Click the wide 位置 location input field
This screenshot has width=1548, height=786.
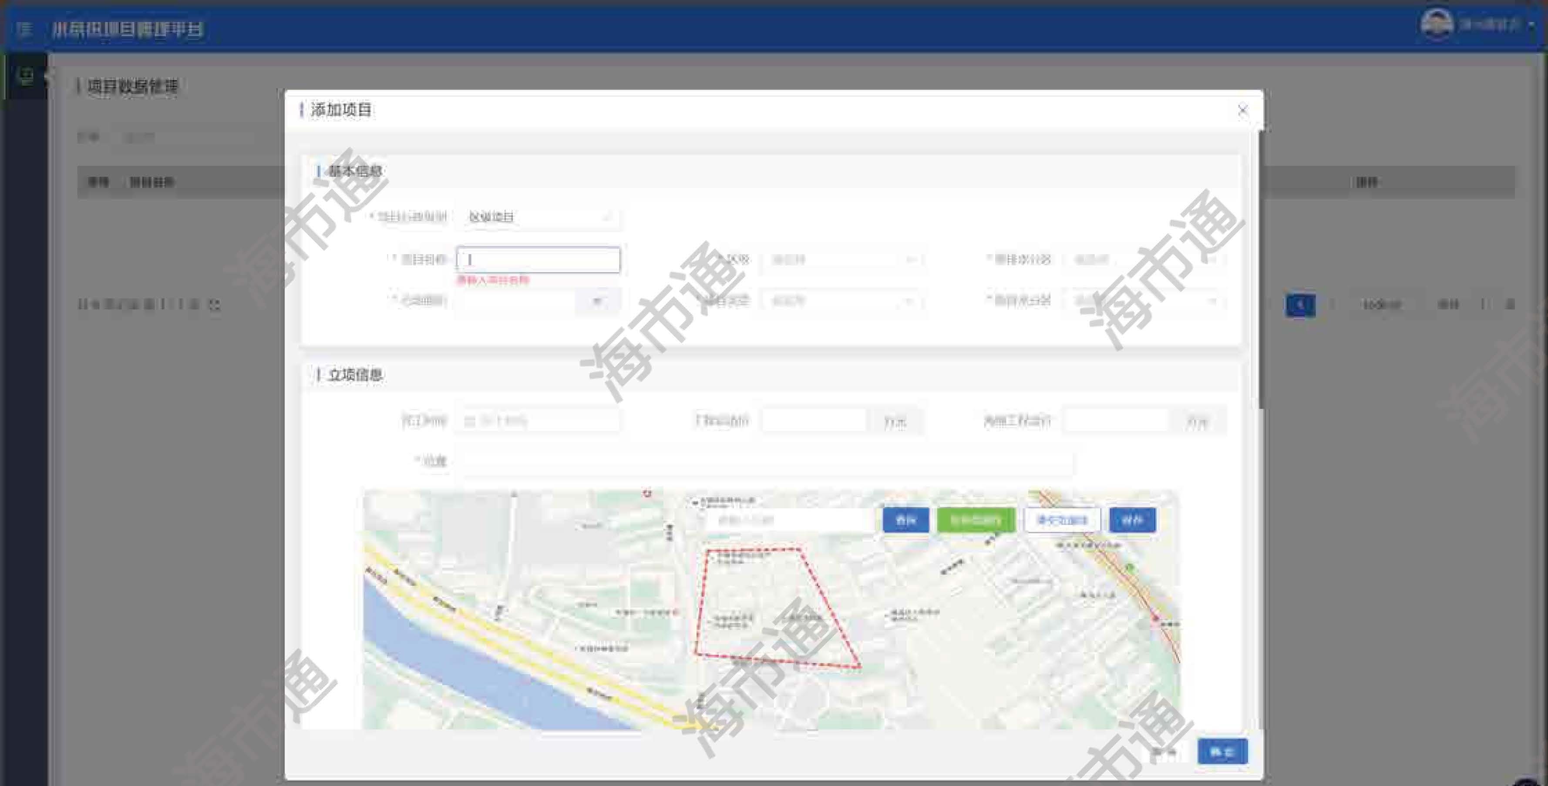click(766, 462)
